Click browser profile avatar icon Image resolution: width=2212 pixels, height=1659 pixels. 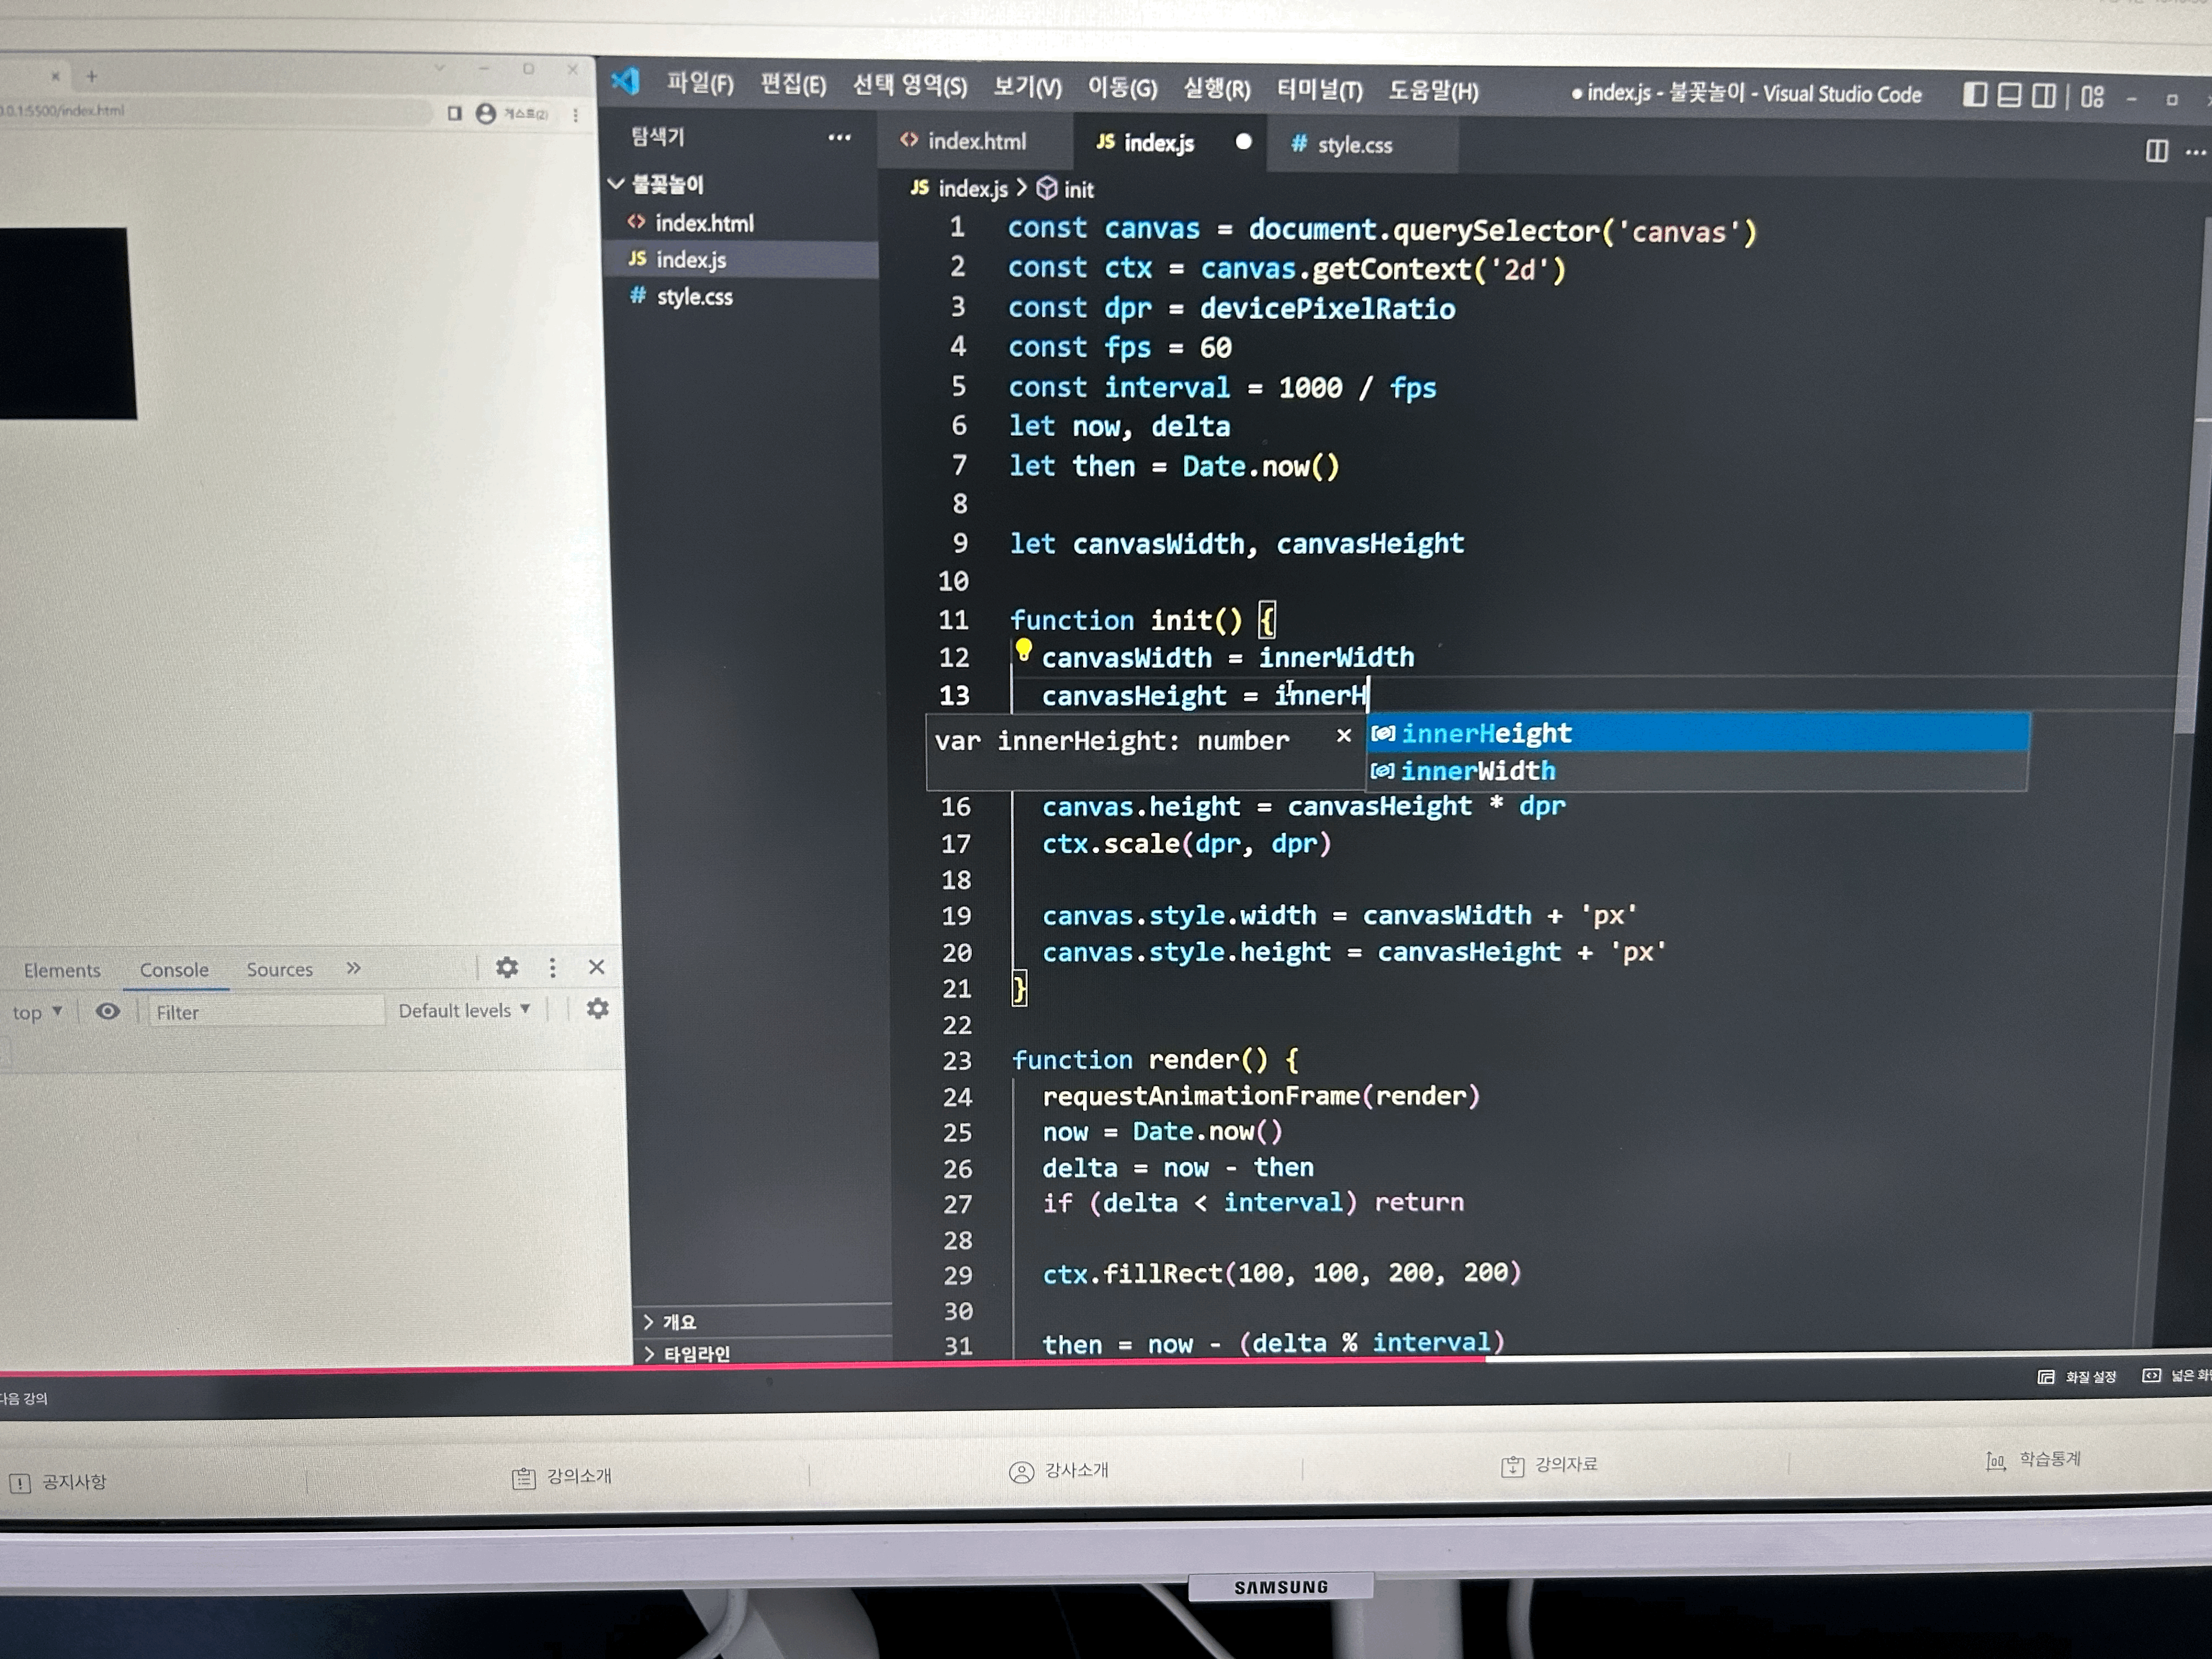[486, 113]
